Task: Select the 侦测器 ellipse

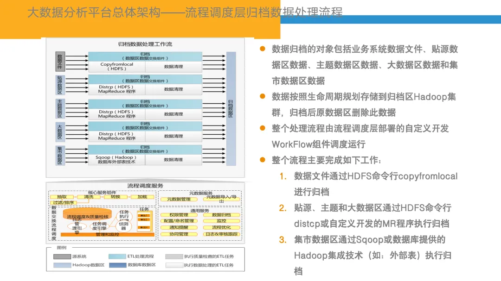Action: [x=124, y=226]
